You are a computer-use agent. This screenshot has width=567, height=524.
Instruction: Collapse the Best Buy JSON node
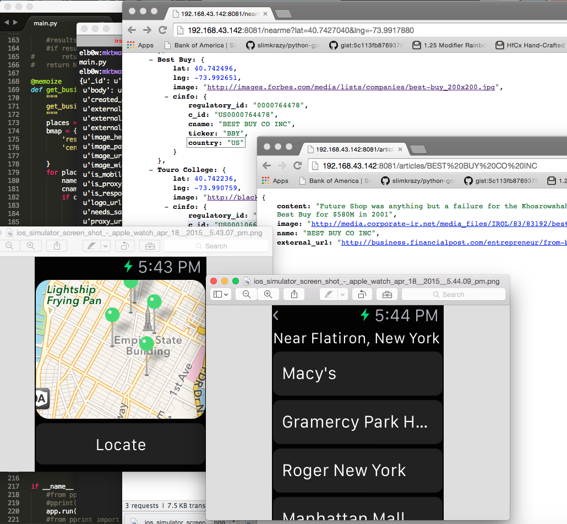pyautogui.click(x=151, y=60)
